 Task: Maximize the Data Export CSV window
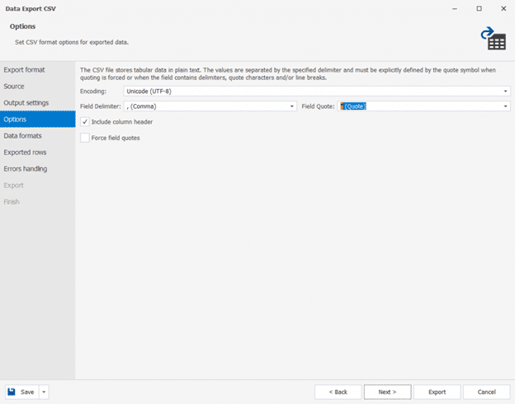(x=479, y=8)
